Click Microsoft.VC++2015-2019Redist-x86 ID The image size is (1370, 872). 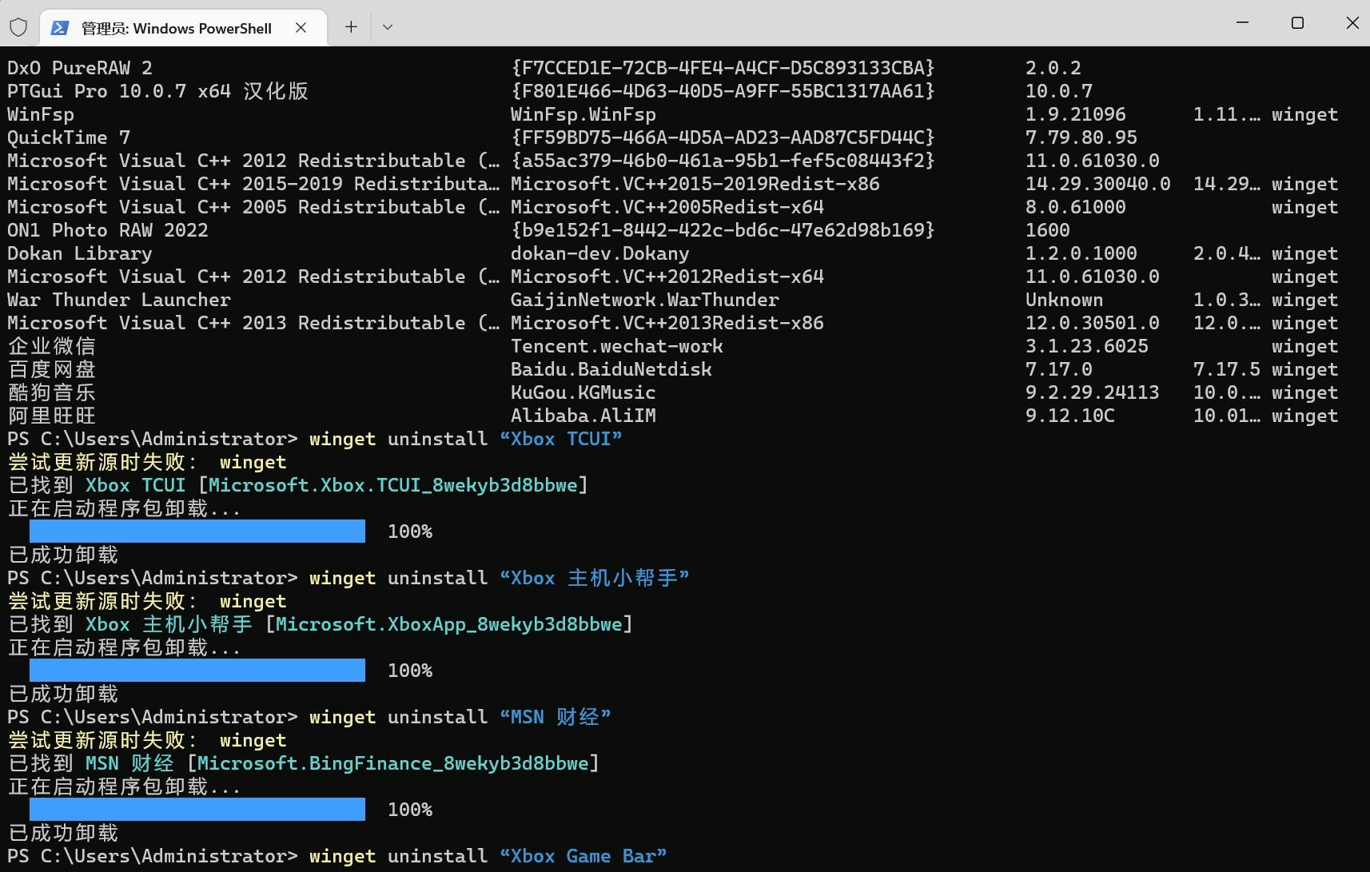pos(695,184)
